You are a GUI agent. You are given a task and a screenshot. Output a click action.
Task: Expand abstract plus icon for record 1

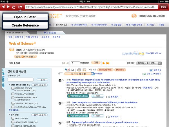click(x=109, y=97)
